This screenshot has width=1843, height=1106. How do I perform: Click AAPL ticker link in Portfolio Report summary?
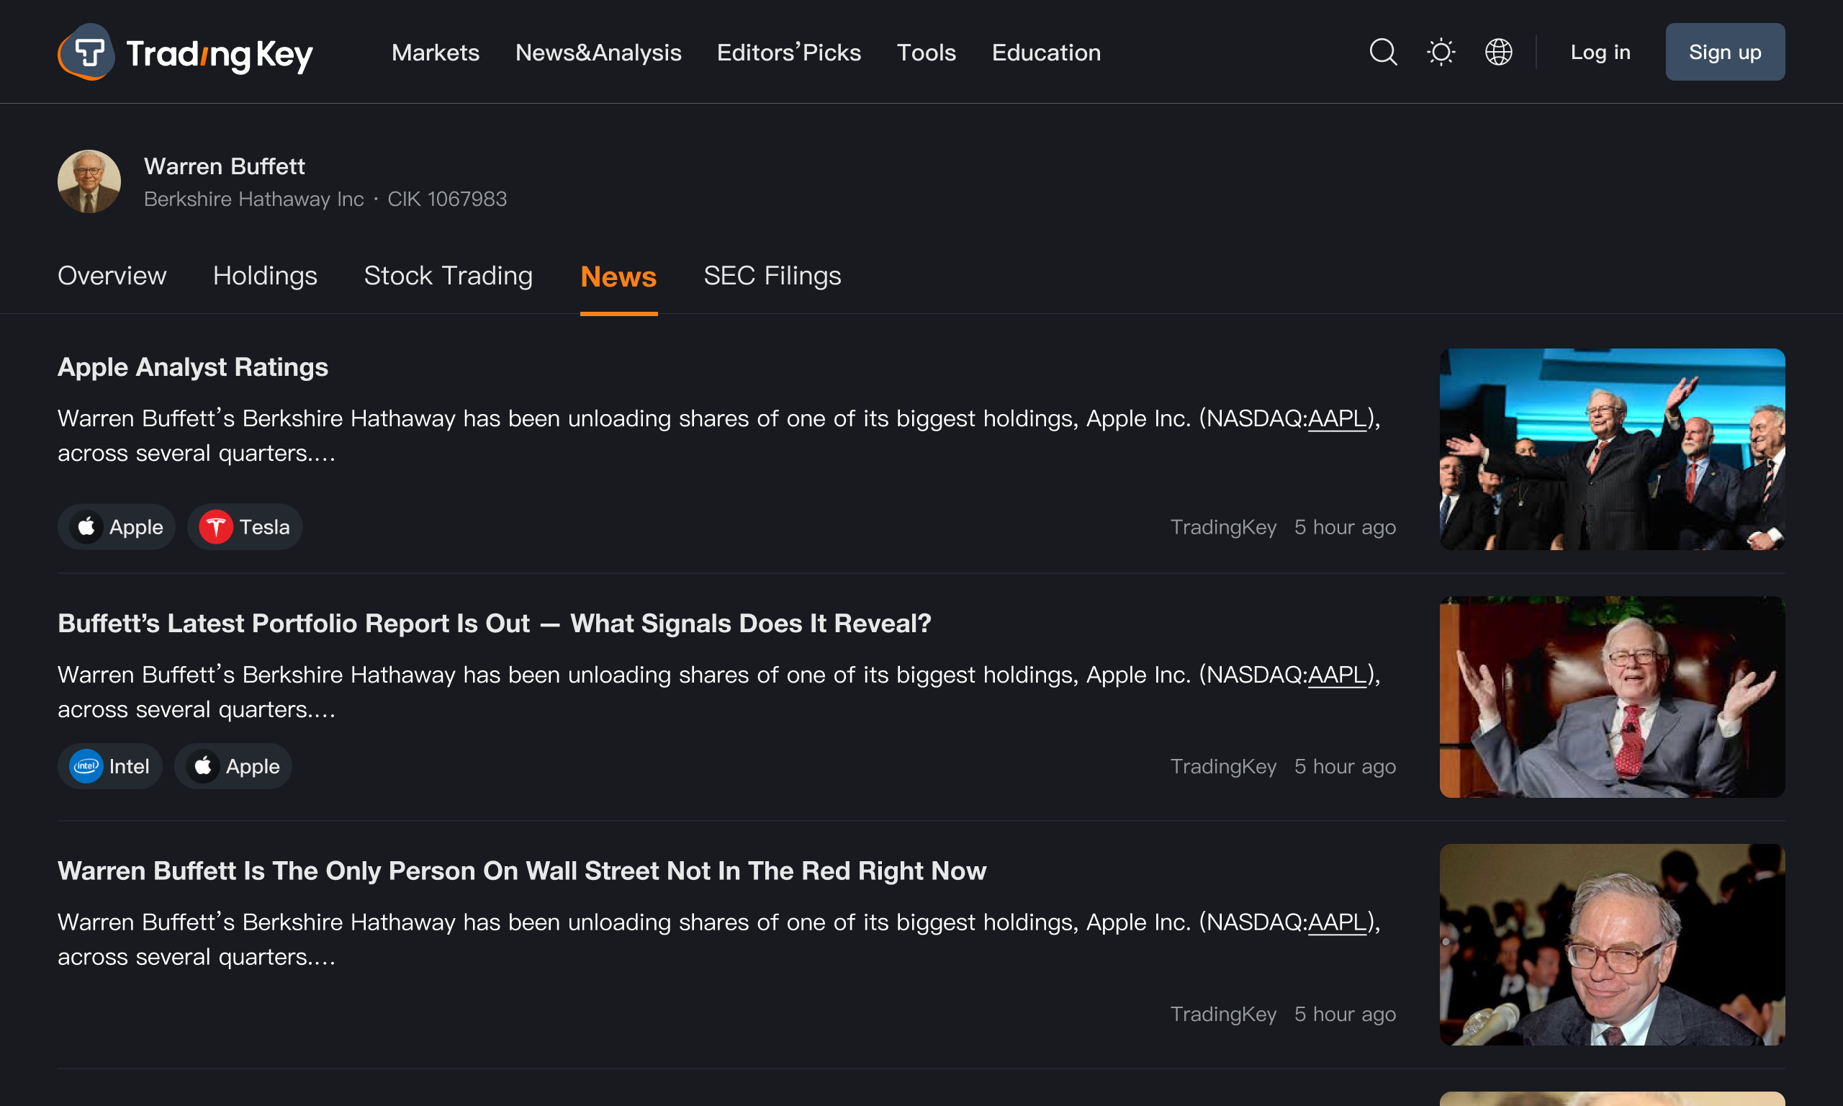click(x=1338, y=675)
